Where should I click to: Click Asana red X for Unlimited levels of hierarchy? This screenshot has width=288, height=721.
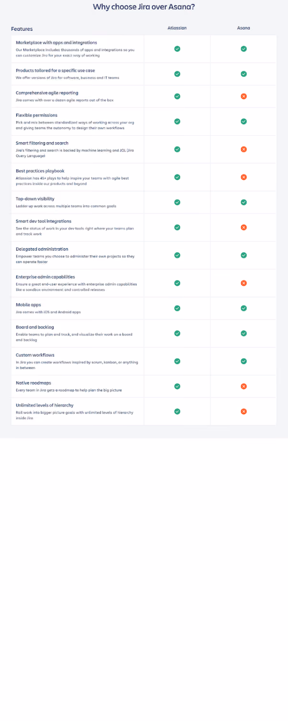pyautogui.click(x=244, y=411)
